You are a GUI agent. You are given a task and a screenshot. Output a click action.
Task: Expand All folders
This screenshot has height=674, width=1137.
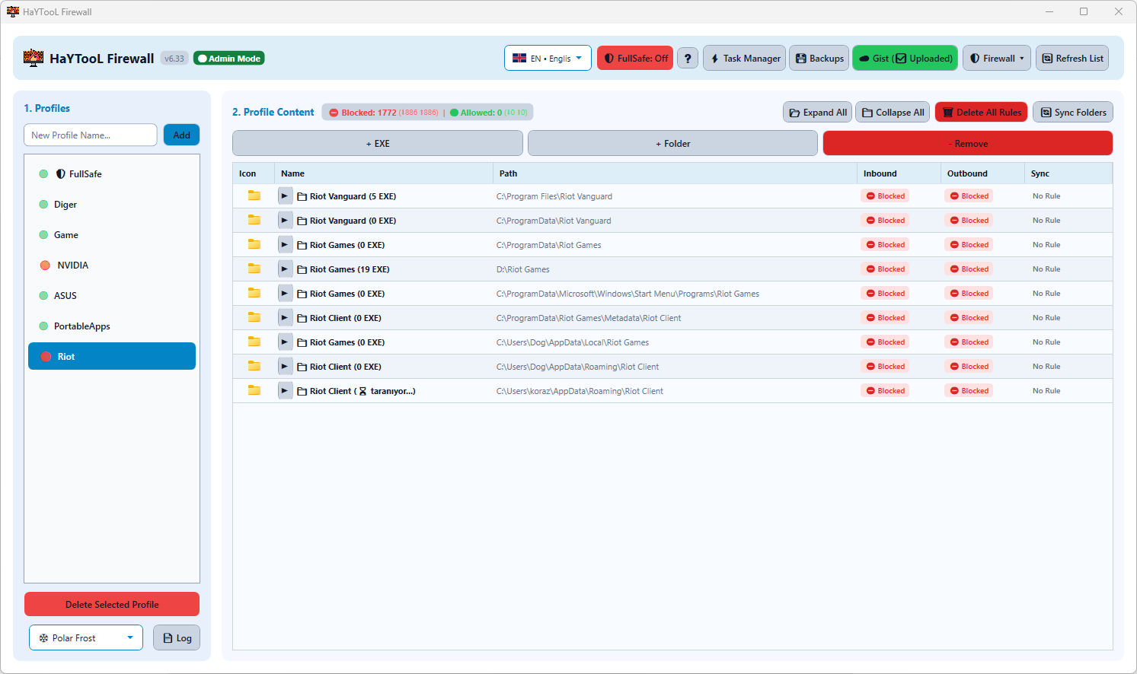817,113
